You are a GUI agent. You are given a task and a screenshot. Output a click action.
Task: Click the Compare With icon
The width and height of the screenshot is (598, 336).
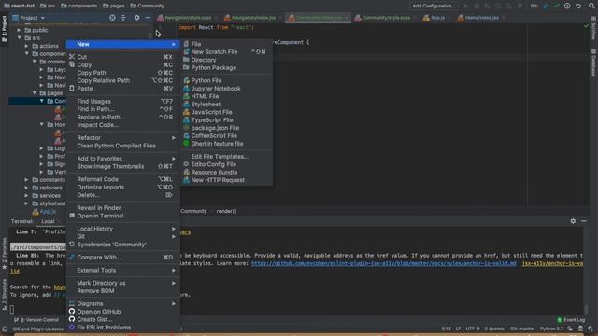[72, 258]
